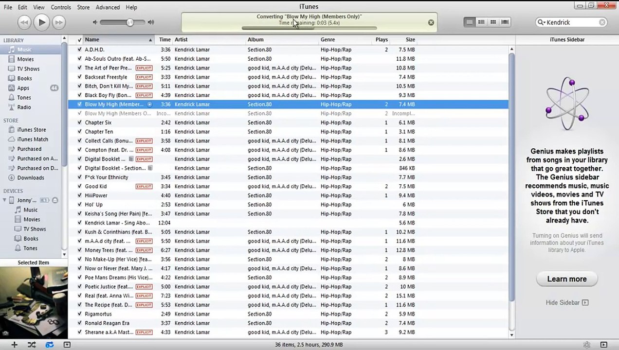The width and height of the screenshot is (619, 350).
Task: Open TV Shows library
Action: (x=28, y=69)
